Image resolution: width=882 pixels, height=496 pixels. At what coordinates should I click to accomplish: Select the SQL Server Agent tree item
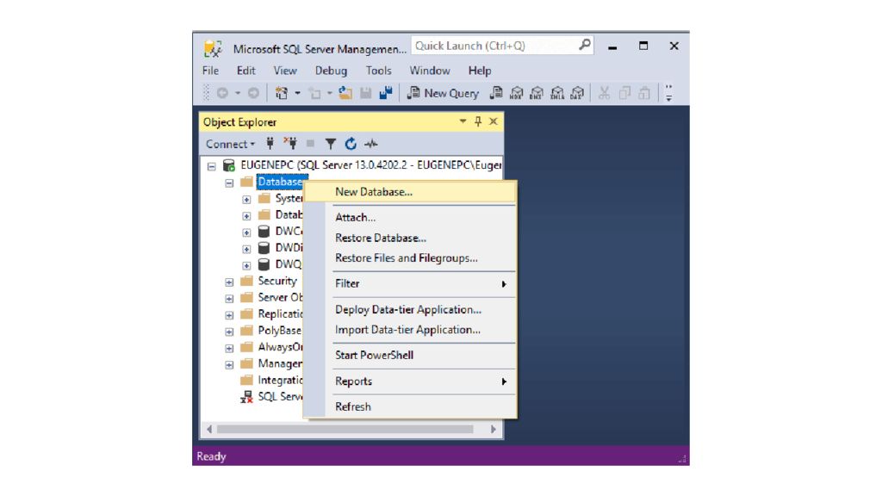pos(271,396)
